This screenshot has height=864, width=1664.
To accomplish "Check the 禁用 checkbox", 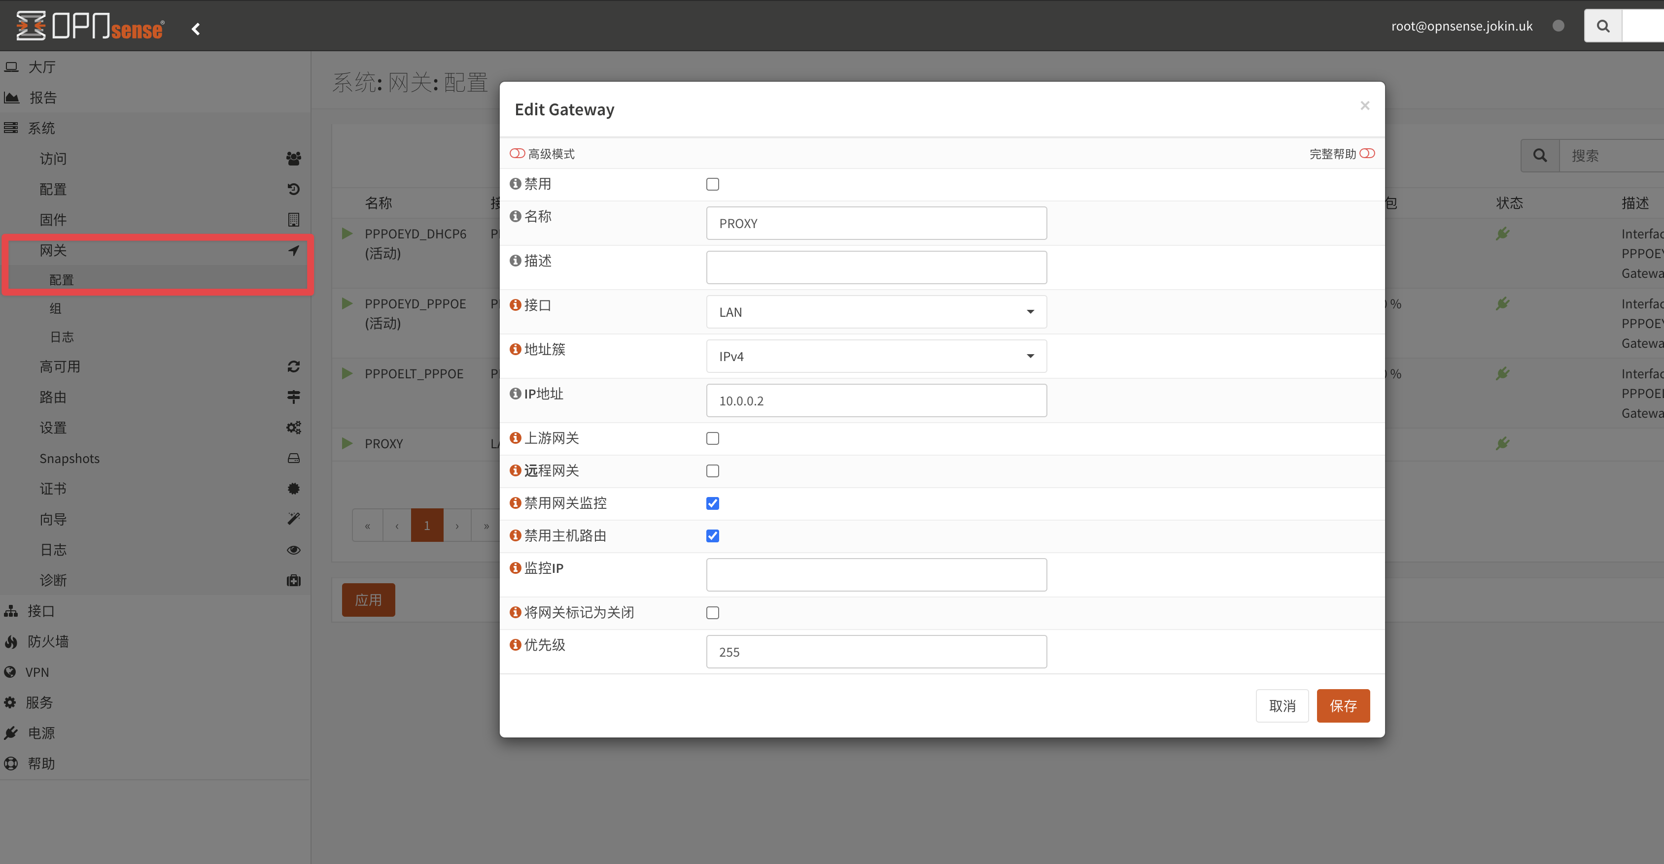I will pos(713,184).
